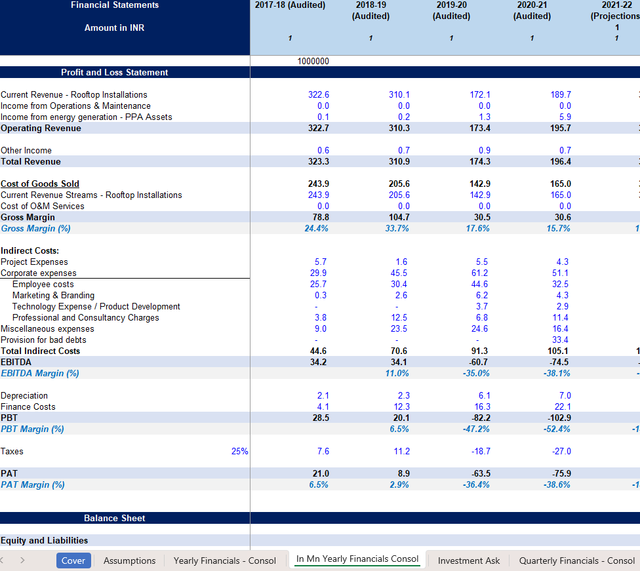Click the next sheet navigation arrow
640x571 pixels.
click(23, 561)
